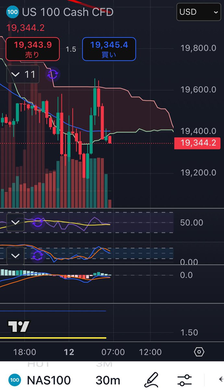Click the 19,200.0 price axis label
The height and width of the screenshot is (390, 224).
point(198,172)
